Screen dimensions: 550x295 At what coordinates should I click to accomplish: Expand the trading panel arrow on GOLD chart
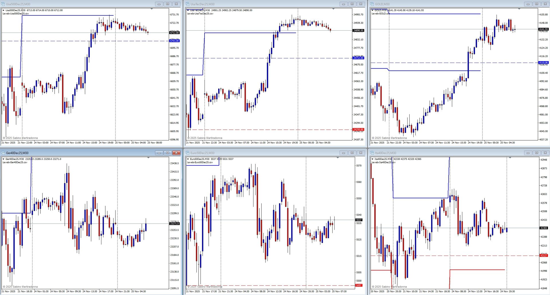(372, 10)
